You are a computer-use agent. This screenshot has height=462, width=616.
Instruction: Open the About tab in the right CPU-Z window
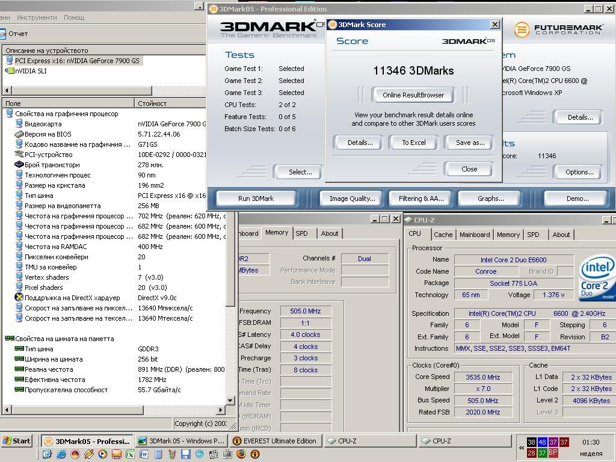tap(561, 235)
